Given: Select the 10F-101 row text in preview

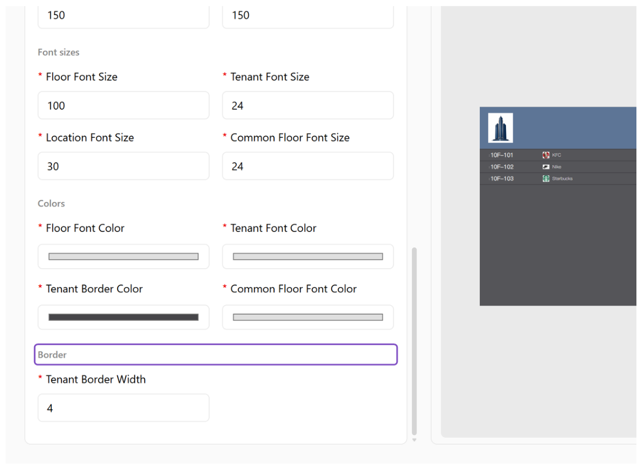Looking at the screenshot, I should tap(502, 155).
